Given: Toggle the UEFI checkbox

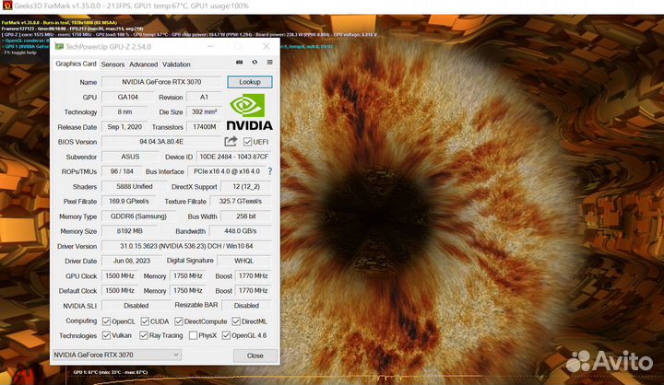Looking at the screenshot, I should [248, 142].
